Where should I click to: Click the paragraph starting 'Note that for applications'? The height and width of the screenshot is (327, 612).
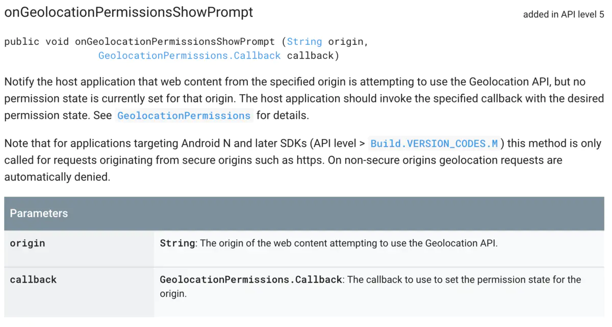tap(303, 160)
